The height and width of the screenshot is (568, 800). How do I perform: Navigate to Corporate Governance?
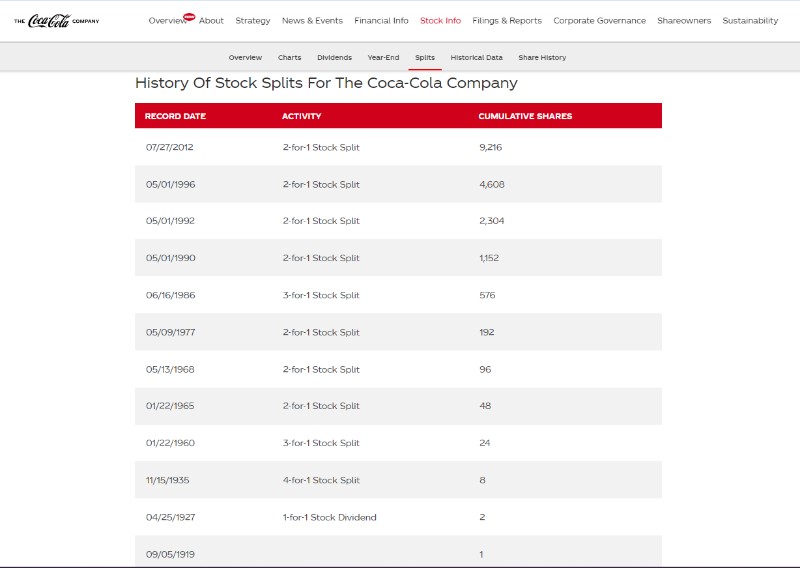(599, 21)
